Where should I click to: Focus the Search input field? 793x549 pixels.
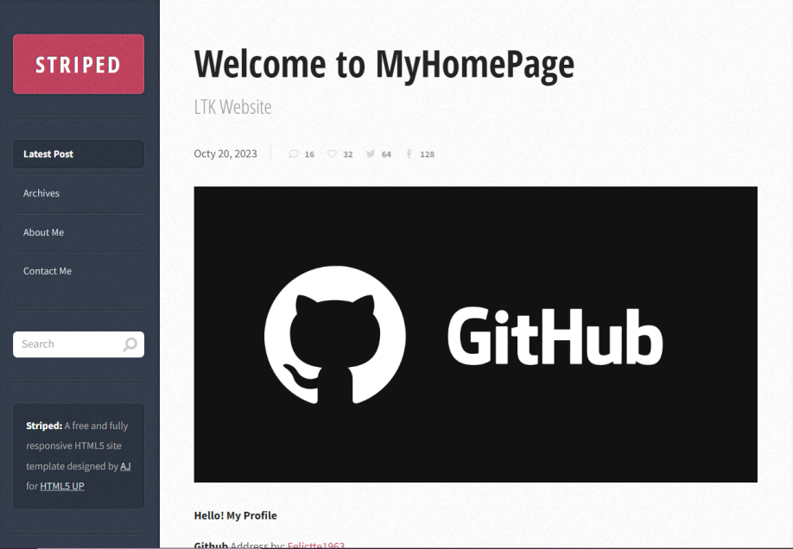coord(79,344)
